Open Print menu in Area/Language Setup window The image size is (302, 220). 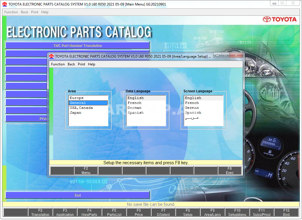point(82,64)
